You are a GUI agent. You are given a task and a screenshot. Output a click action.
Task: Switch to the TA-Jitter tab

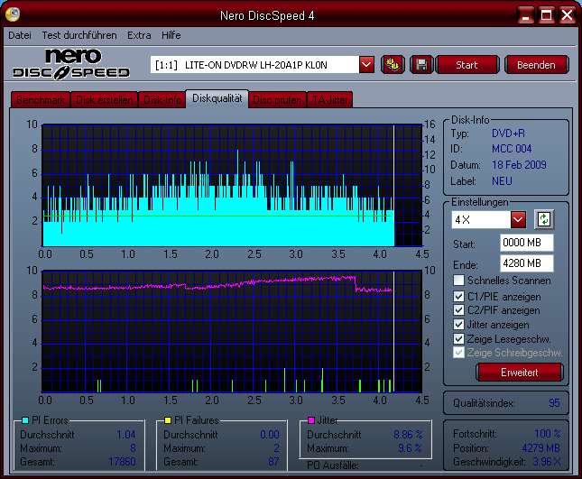330,100
